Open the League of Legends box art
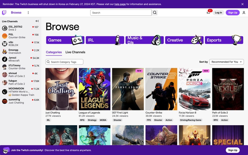This screenshot has height=155, width=248. tap(95, 89)
